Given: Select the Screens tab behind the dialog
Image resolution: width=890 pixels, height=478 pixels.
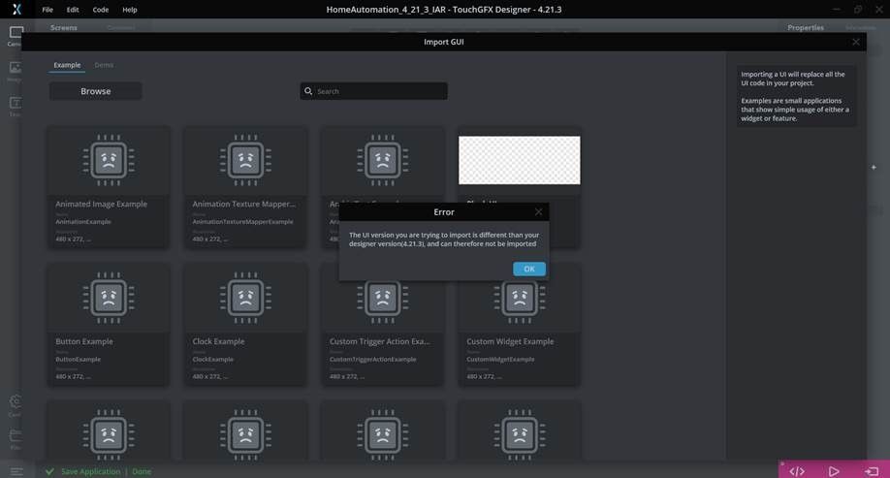Looking at the screenshot, I should (64, 27).
